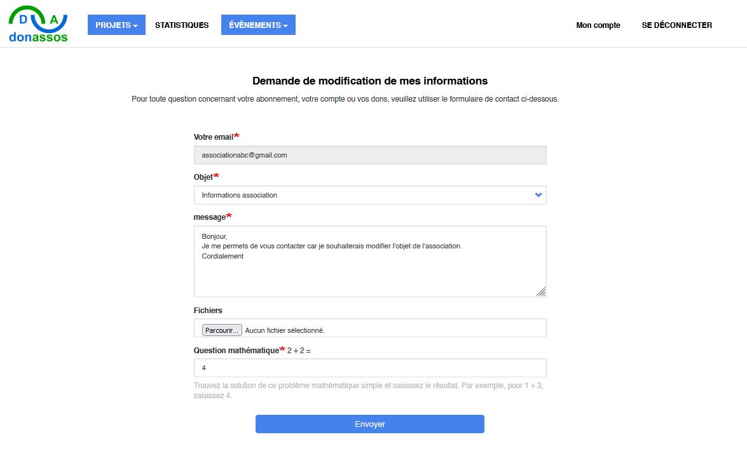Click the "Aucun fichier sélectionné" text
This screenshot has height=458, width=747.
285,330
